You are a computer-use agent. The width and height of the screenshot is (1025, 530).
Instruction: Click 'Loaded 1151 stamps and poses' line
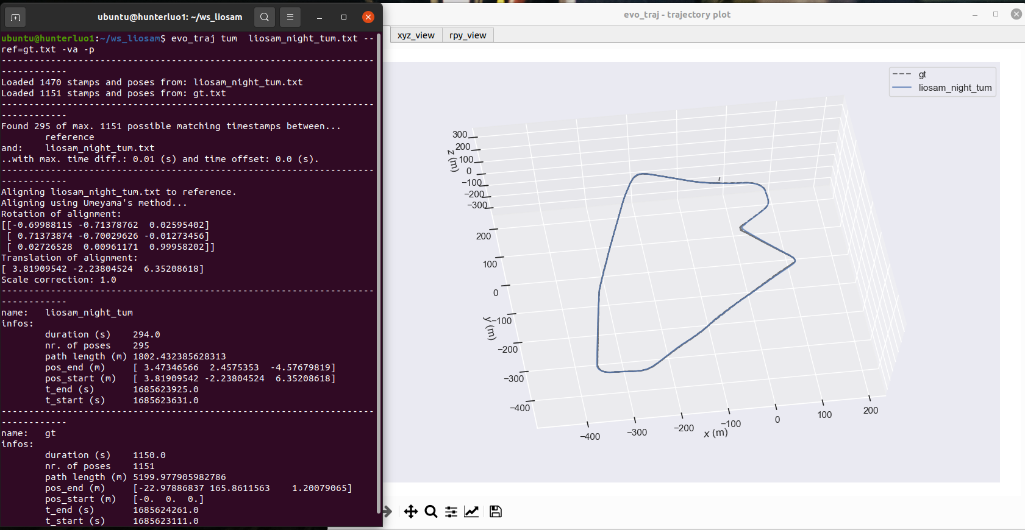113,93
